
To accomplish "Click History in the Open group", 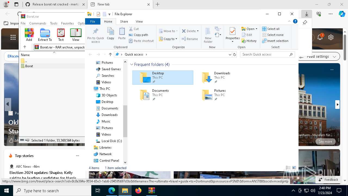I will coord(249,41).
